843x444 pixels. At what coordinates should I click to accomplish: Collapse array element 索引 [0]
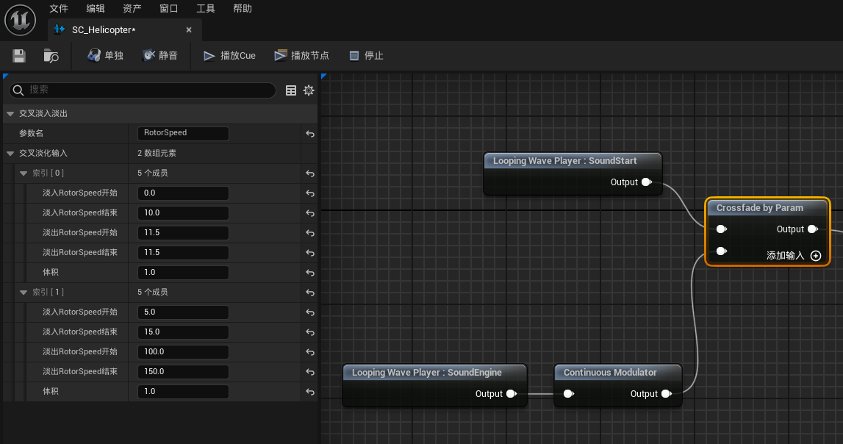point(24,173)
